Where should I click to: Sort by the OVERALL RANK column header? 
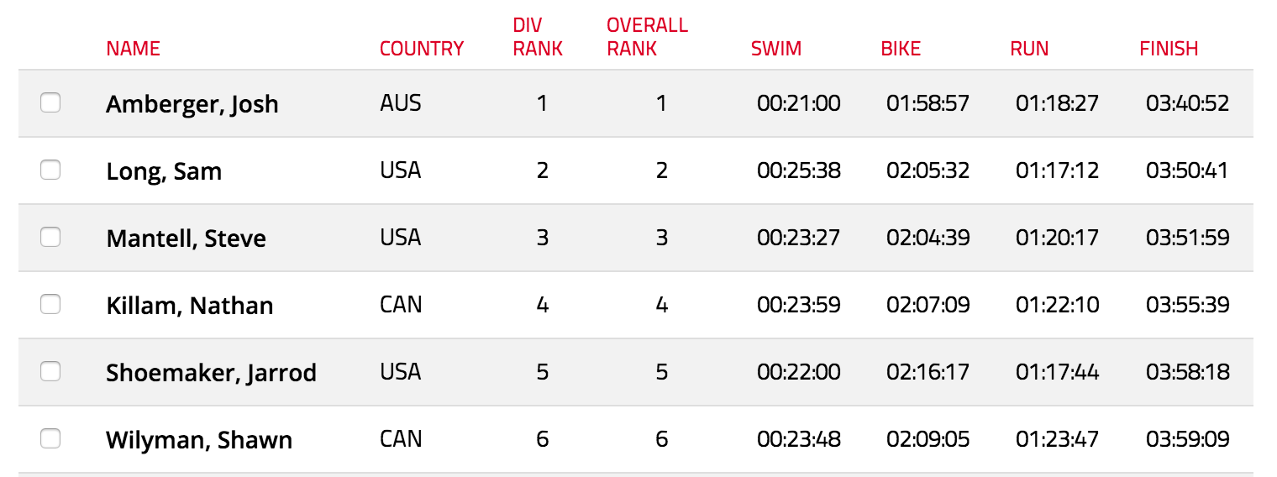coord(647,37)
